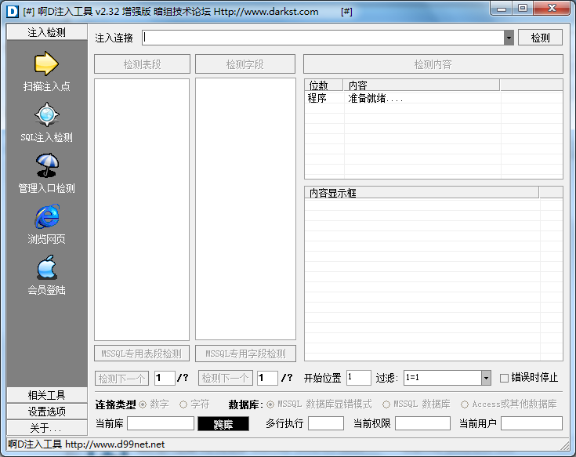This screenshot has width=576, height=457.
Task: Click the 当前权限 text field
Action: [x=422, y=423]
